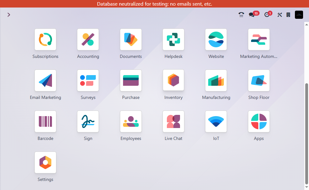Open the Barcode app
Viewport: 309px width, 190px height.
pyautogui.click(x=45, y=121)
